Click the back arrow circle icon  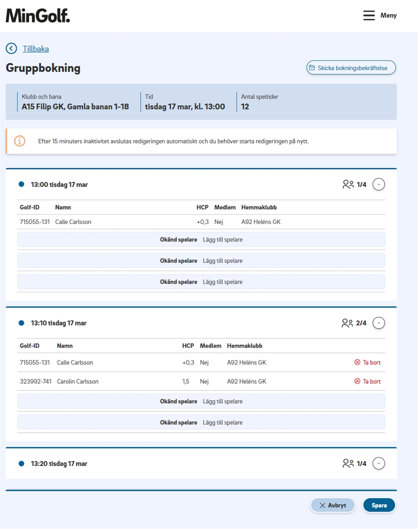pos(11,48)
